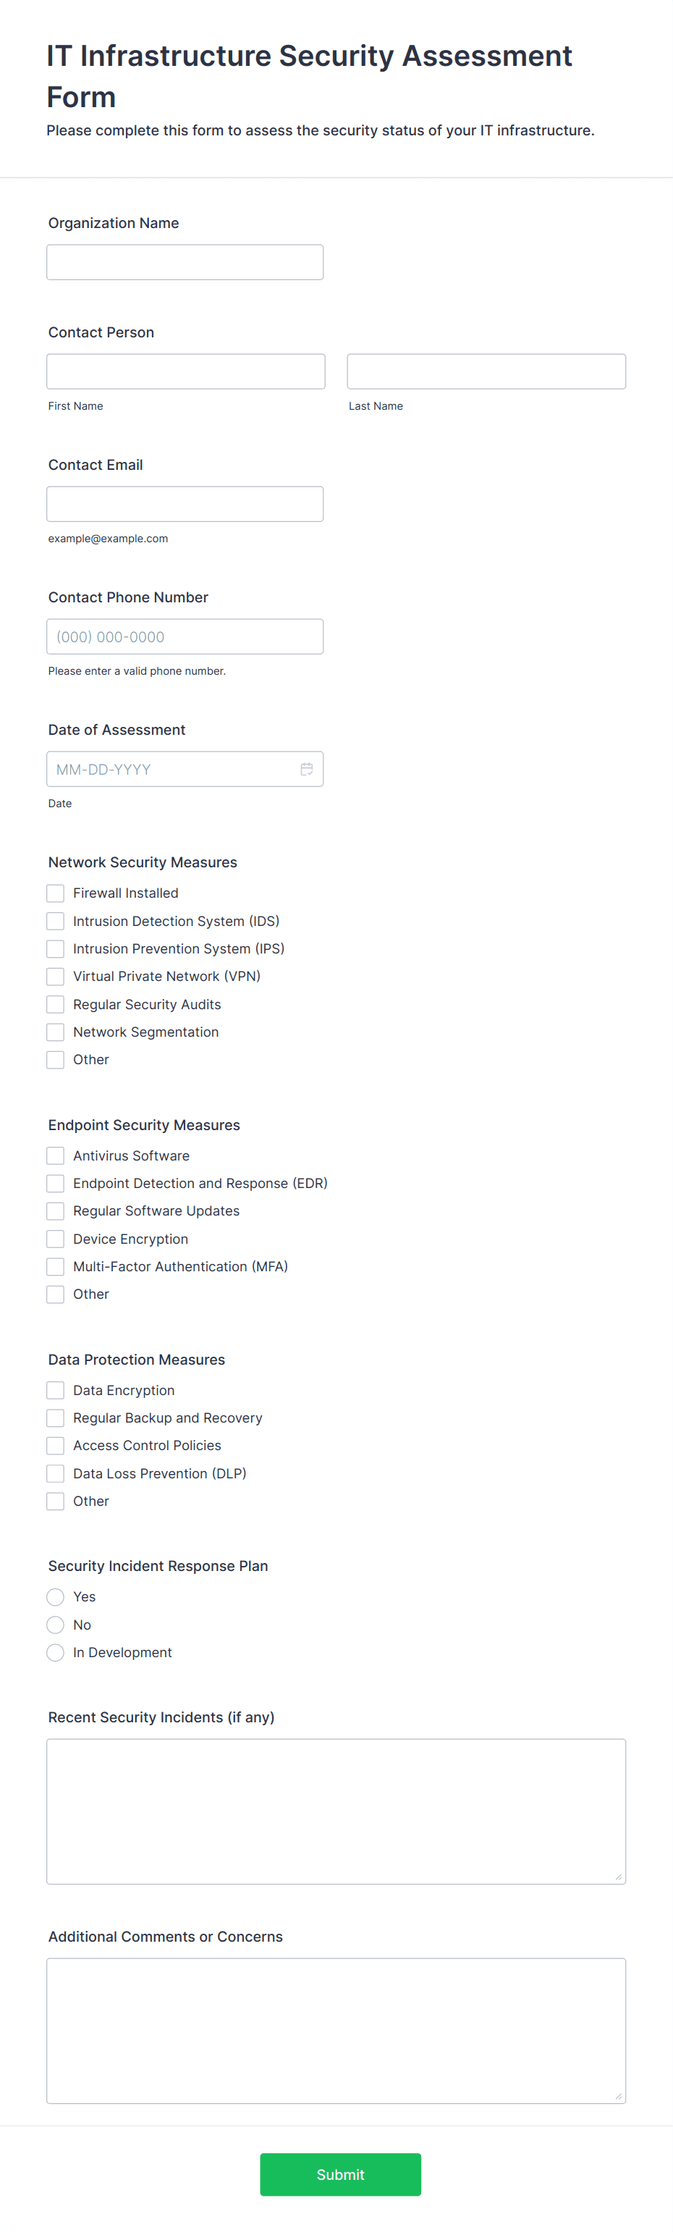Click the Contact Phone Number field
This screenshot has width=673, height=2232.
[185, 636]
